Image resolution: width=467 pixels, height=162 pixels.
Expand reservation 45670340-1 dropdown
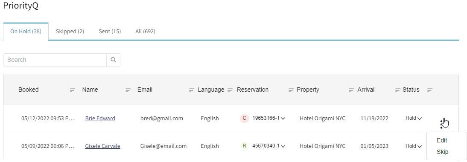tap(283, 146)
